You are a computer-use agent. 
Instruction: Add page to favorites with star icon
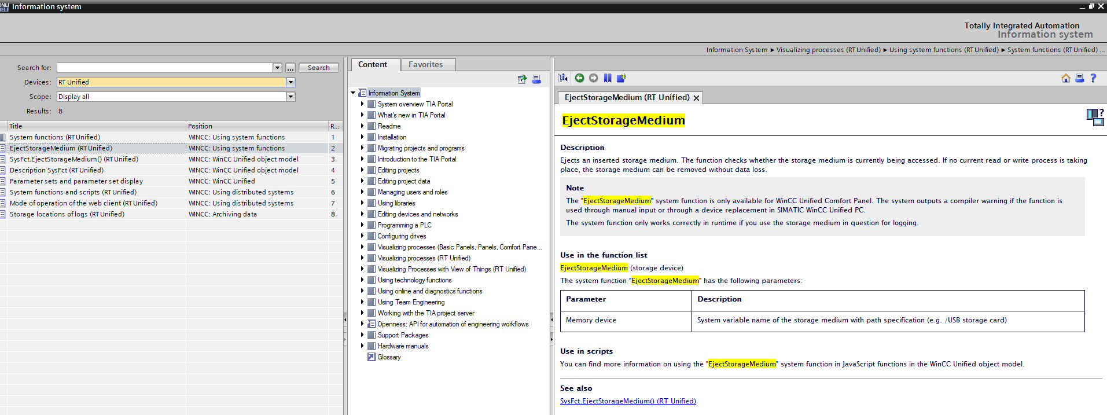(x=621, y=78)
